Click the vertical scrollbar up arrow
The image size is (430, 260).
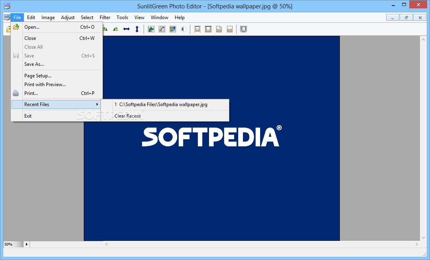pos(424,39)
